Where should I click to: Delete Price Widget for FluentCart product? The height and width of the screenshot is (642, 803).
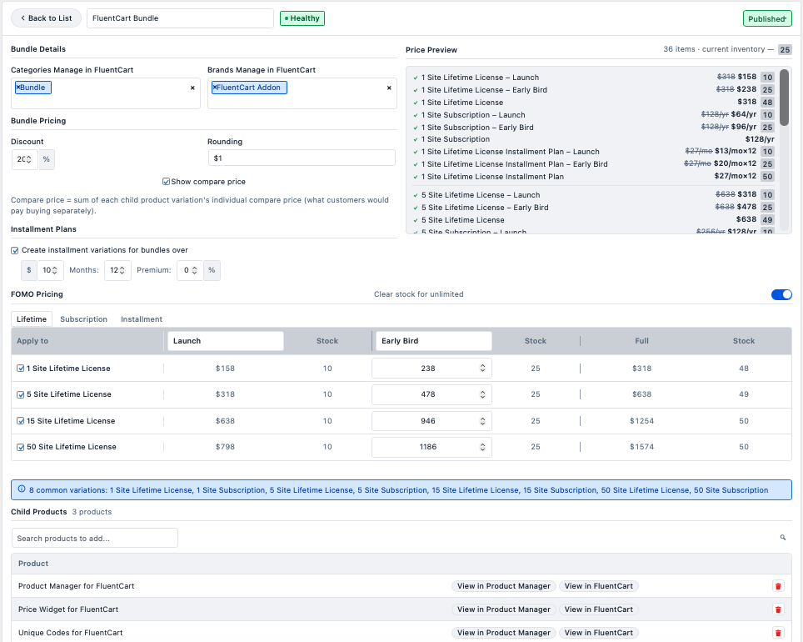click(778, 609)
